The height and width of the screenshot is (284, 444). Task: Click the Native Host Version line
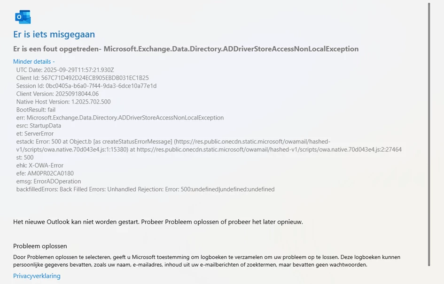pos(63,102)
